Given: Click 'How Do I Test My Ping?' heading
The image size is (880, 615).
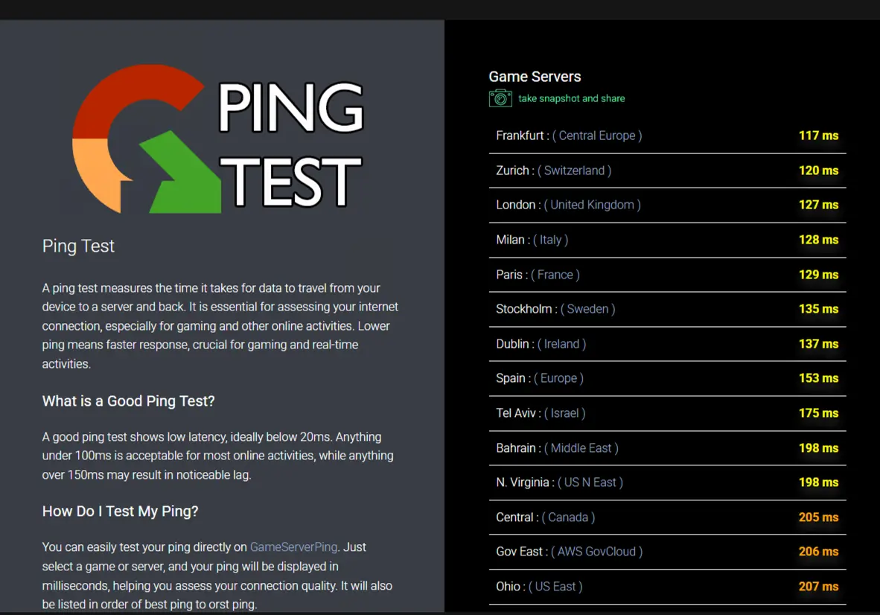Looking at the screenshot, I should click(120, 512).
